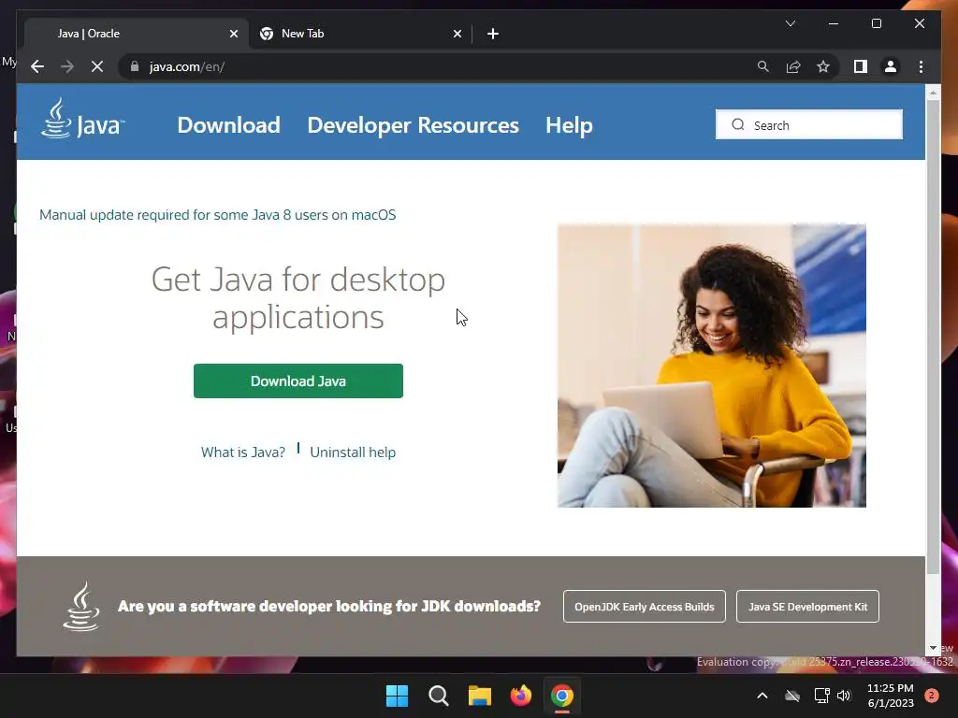The image size is (958, 718).
Task: Open the macOS Java 8 manual update notice
Action: pyautogui.click(x=217, y=215)
